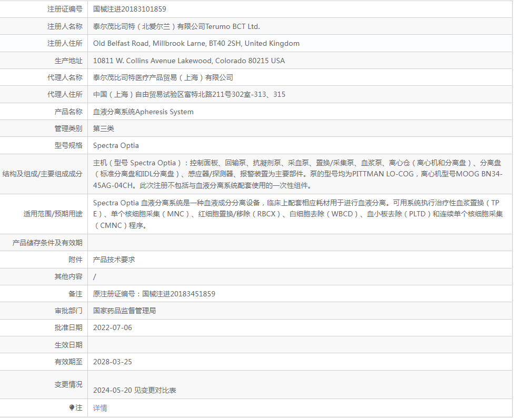Select the intended use paragraph about 血液成分分离设备
The height and width of the screenshot is (418, 516).
tap(298, 214)
